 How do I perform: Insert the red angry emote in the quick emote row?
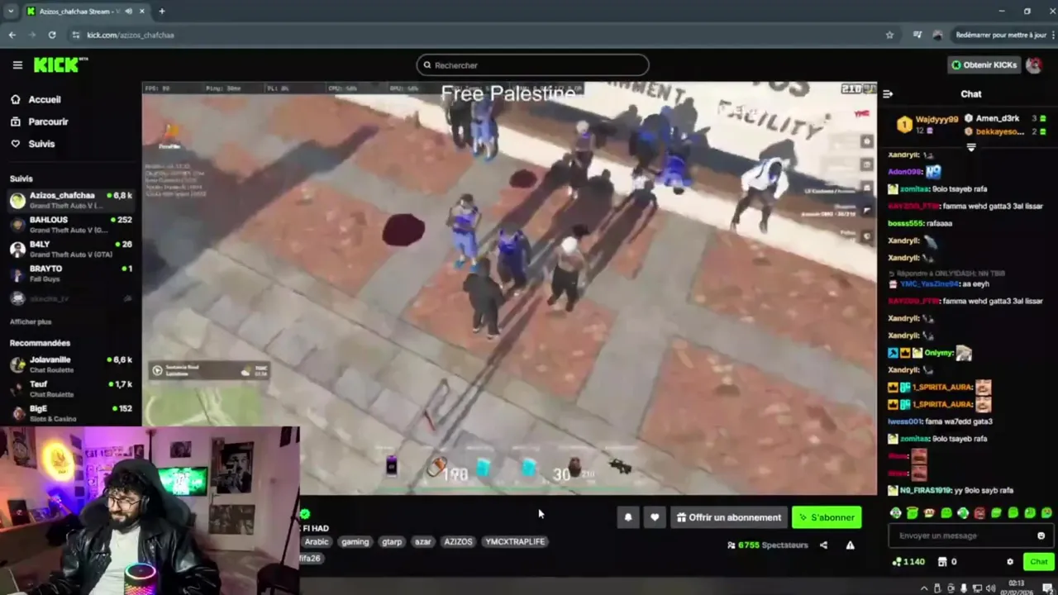979,513
